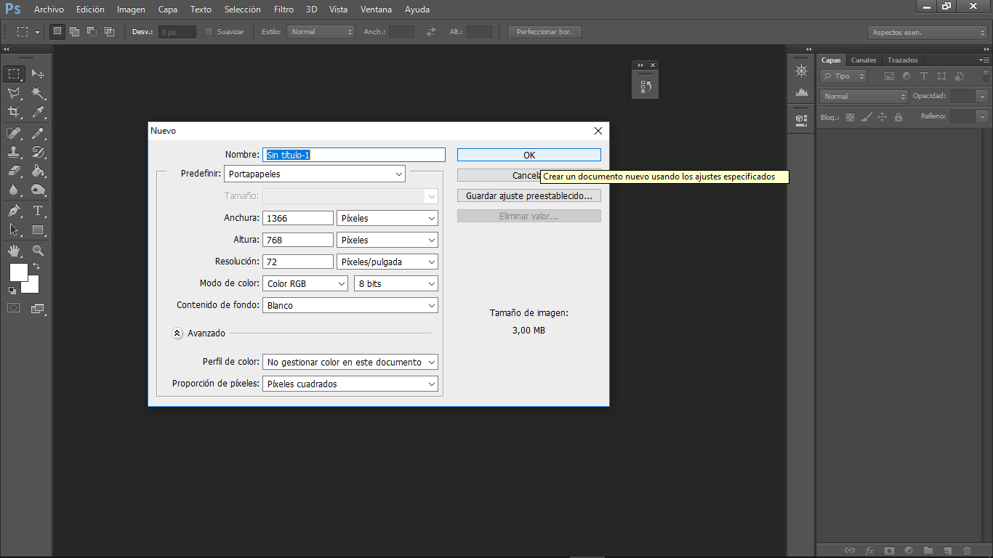Open the Resolución units dropdown
The height and width of the screenshot is (558, 993).
[x=387, y=262]
